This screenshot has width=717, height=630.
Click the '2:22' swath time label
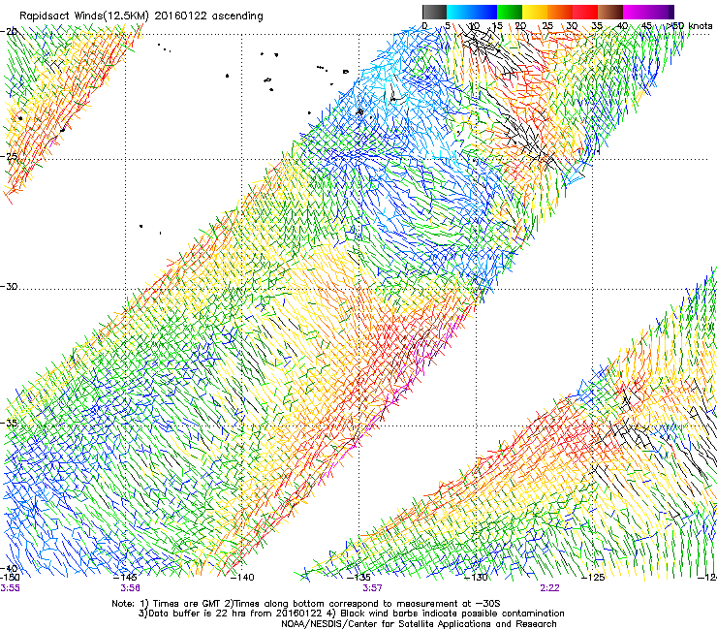click(549, 588)
